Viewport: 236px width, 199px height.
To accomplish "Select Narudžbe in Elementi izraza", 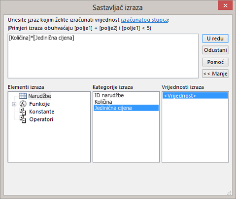I will 39,96.
